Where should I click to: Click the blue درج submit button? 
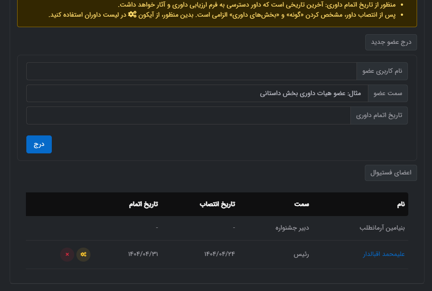tap(39, 145)
